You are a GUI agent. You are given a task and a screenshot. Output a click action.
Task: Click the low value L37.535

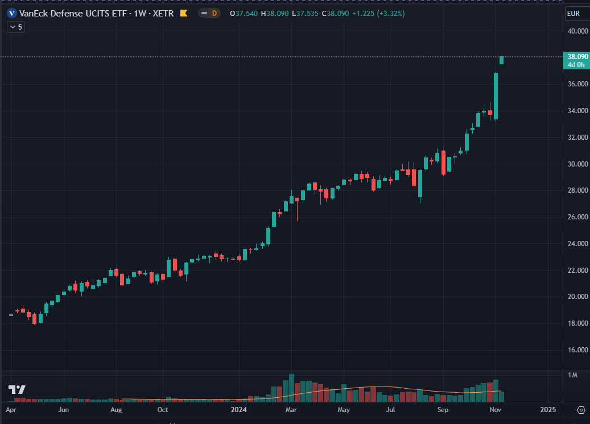tap(305, 14)
